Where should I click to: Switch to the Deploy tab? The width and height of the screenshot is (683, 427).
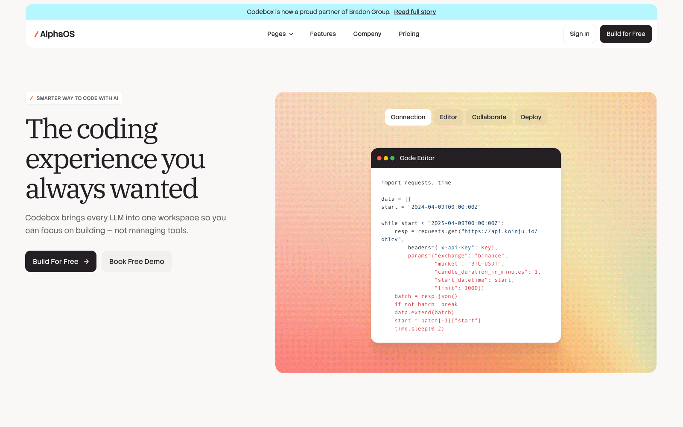click(x=531, y=117)
